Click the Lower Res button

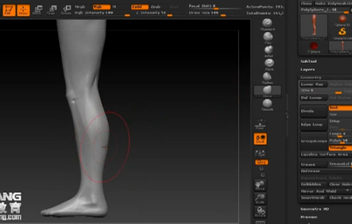pyautogui.click(x=314, y=84)
